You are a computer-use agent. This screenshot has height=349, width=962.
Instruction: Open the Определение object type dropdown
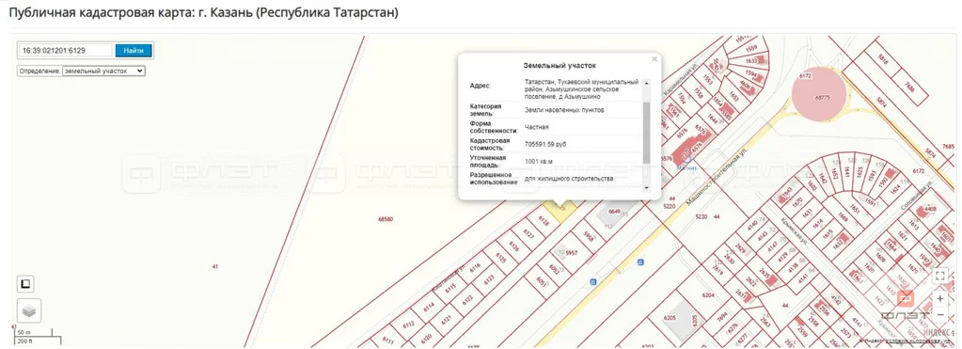tap(103, 71)
